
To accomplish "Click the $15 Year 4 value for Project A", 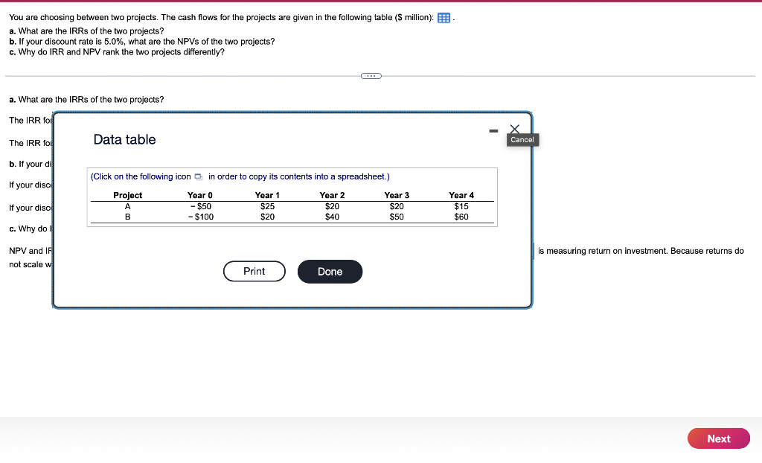I will point(461,206).
